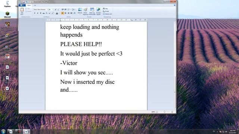Image resolution: width=239 pixels, height=134 pixels.
Task: Click the Action Center flag tray icon
Action: click(220, 131)
